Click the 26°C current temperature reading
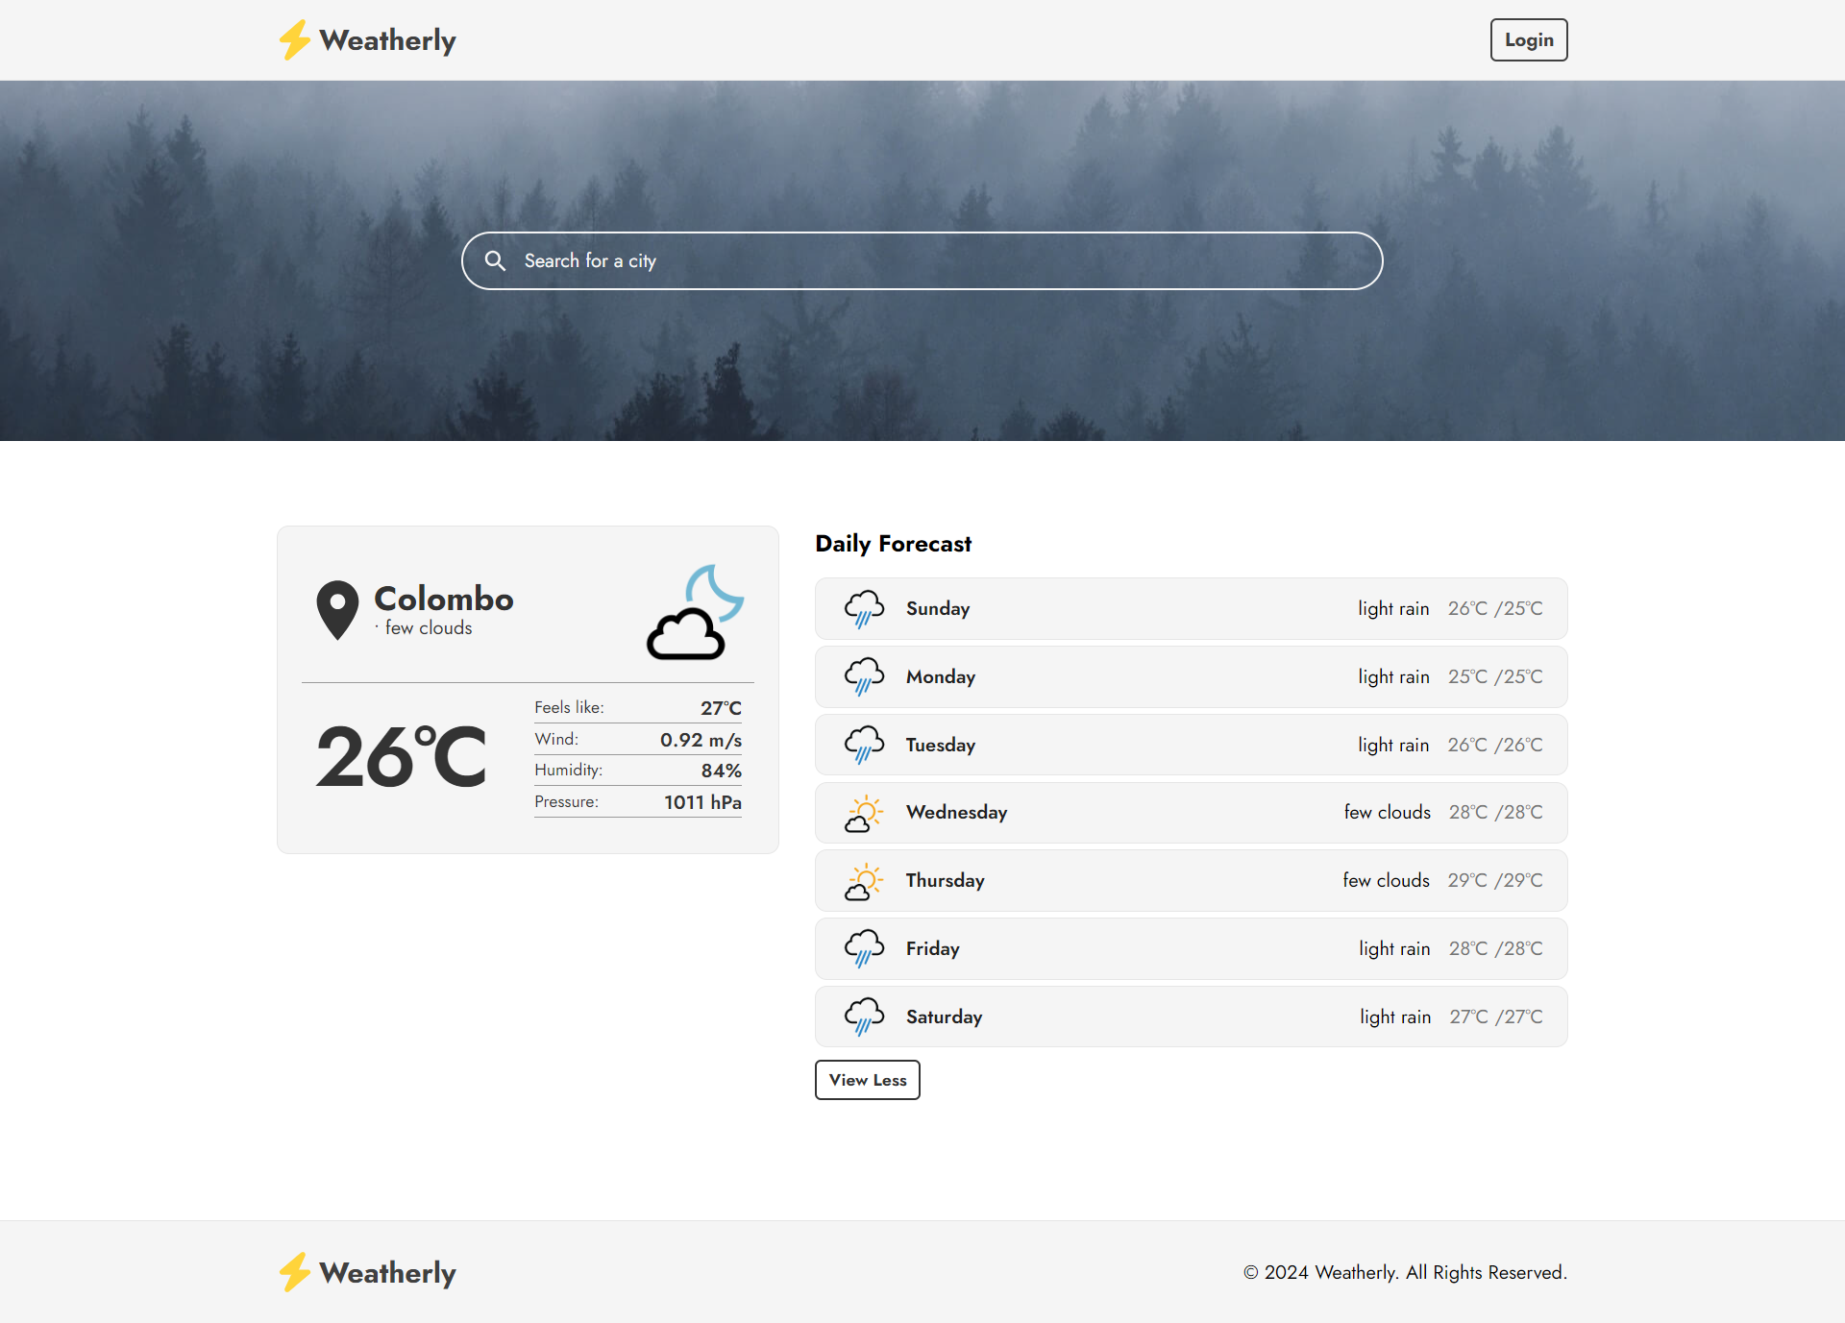 click(x=402, y=758)
